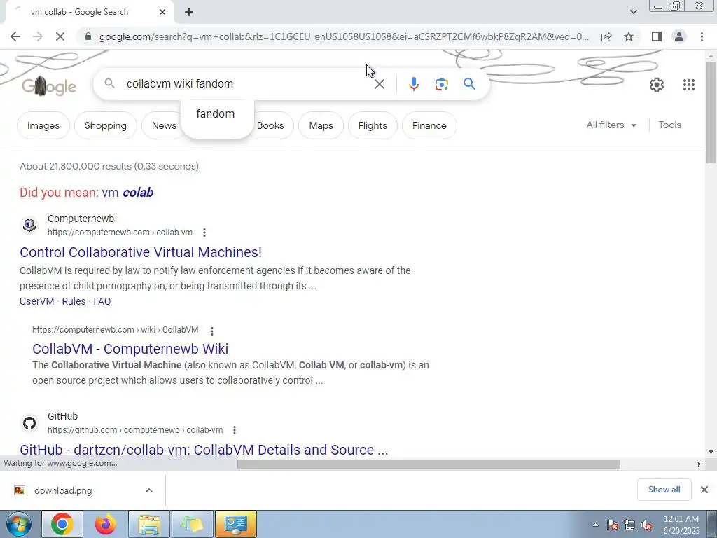
Task: Close the vm collab Google Search tab
Action: coord(162,12)
